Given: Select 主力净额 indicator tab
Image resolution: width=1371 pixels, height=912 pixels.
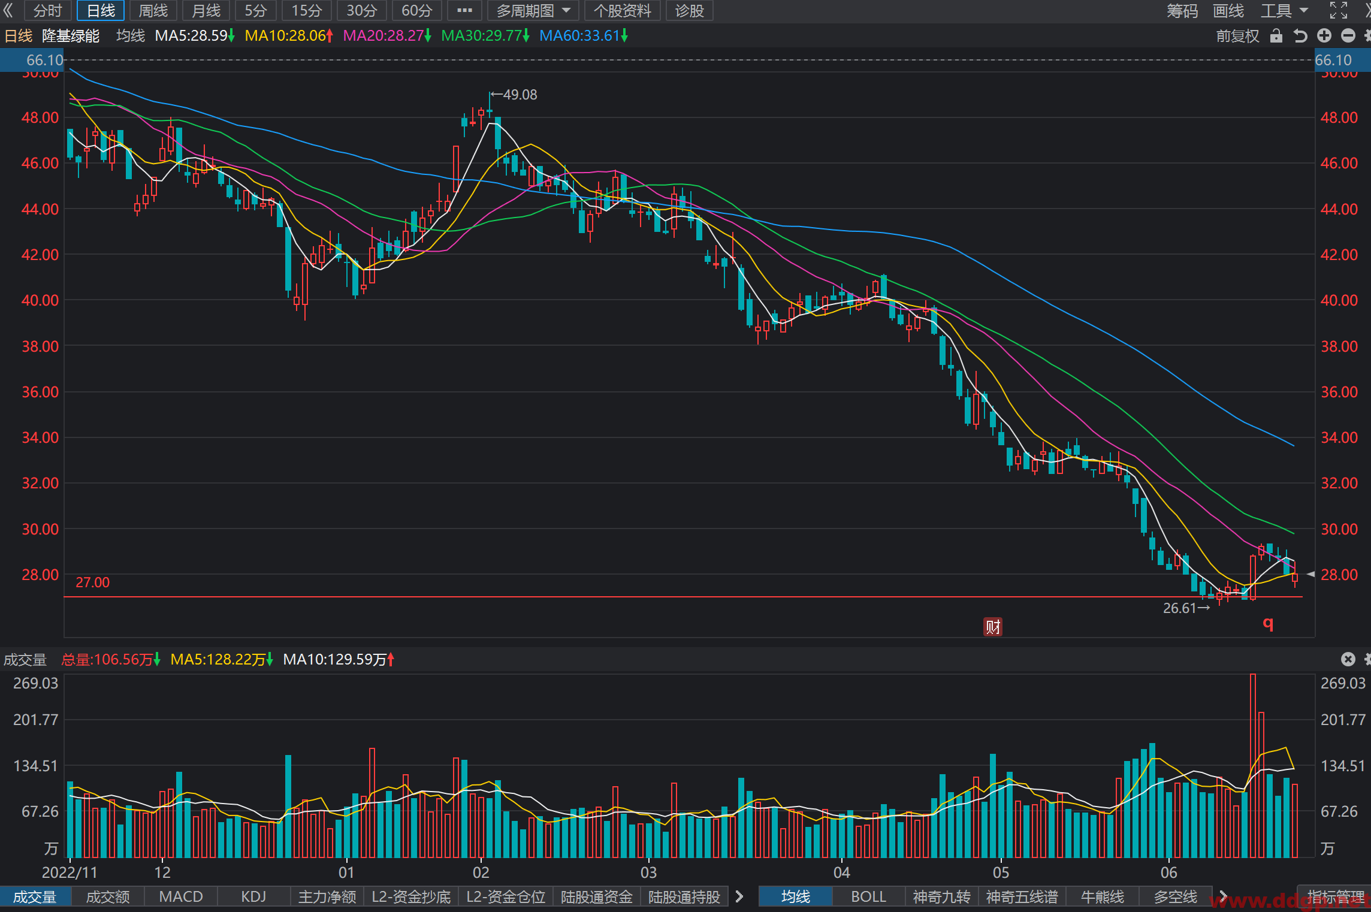Looking at the screenshot, I should point(327,896).
